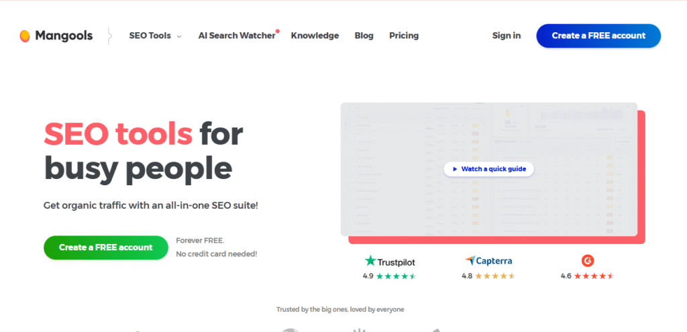This screenshot has height=332, width=687.
Task: Click the G2 round logo icon
Action: click(x=588, y=261)
